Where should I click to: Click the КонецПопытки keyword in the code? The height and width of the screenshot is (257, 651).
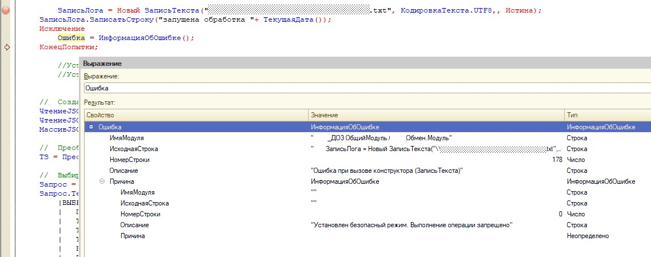coord(69,47)
